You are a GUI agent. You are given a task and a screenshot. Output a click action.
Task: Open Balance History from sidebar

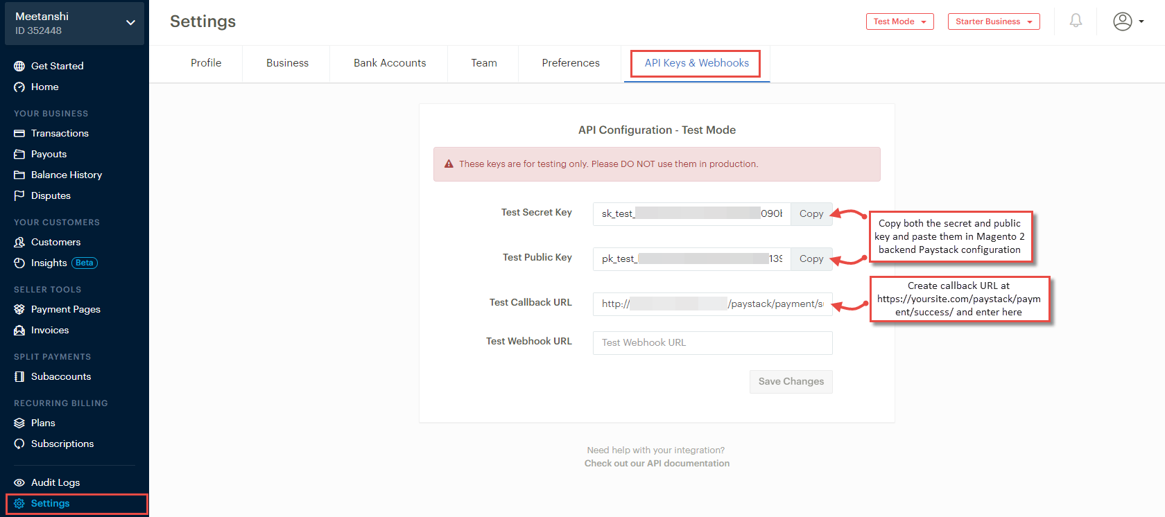coord(67,175)
